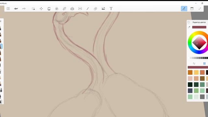Pick a shade in the diamond color picker

click(x=199, y=43)
